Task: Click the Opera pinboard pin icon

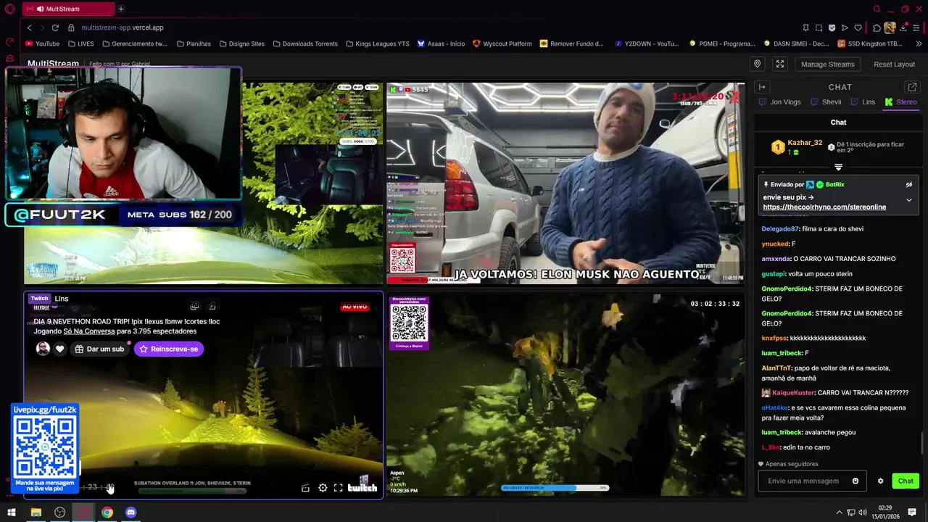Action: 805,28
